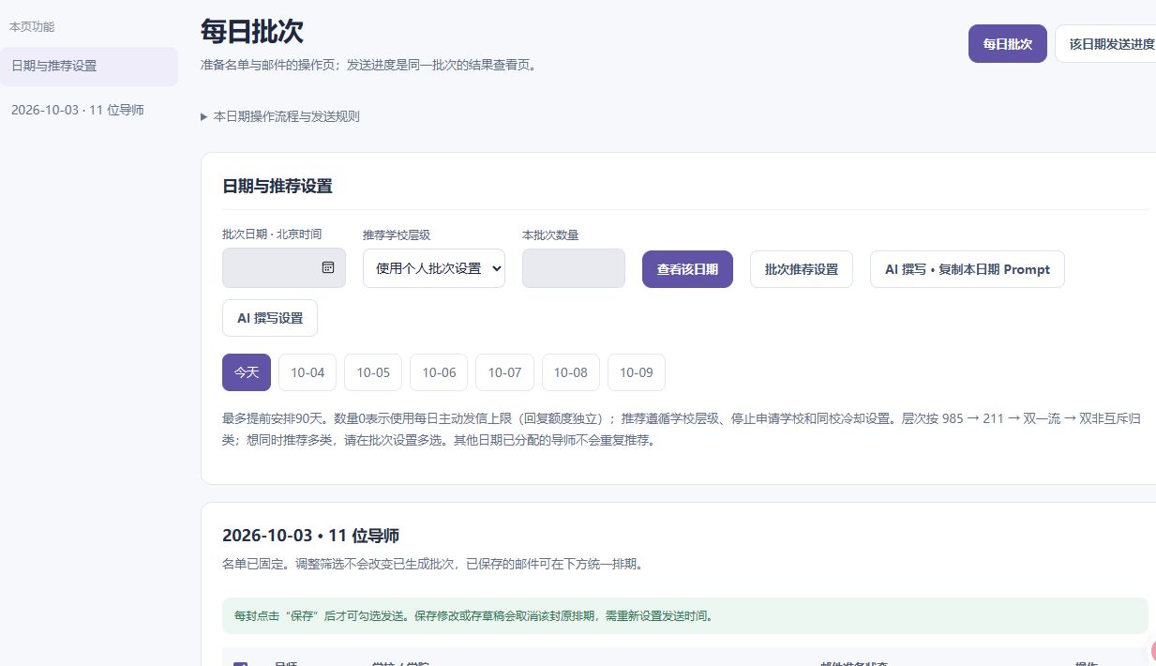Screen dimensions: 1156x666
Task: Focus the 本批次数量 input box
Action: (574, 268)
